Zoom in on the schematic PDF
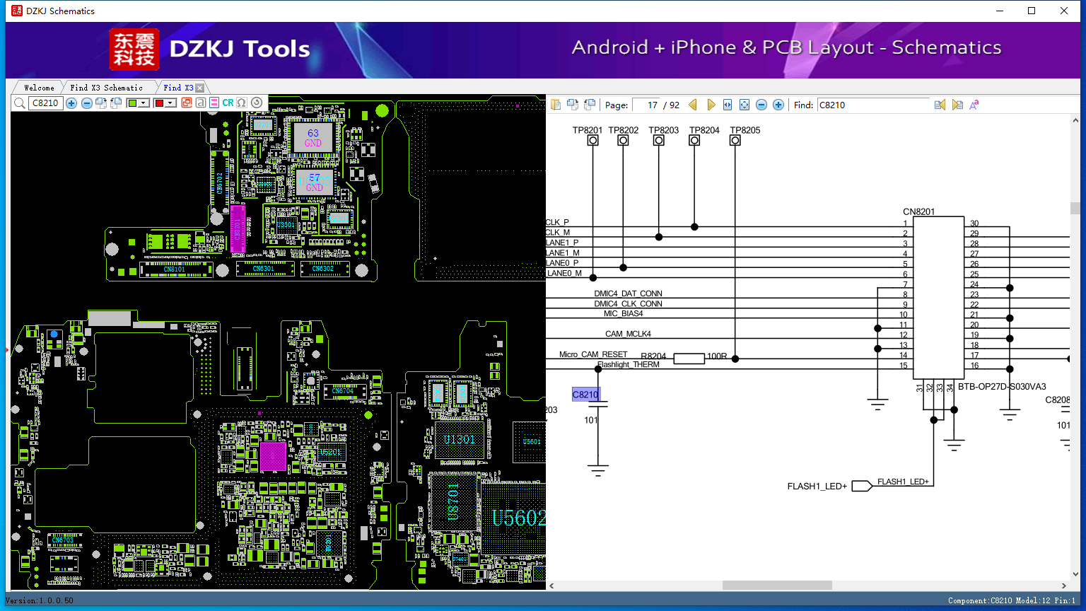Viewport: 1086px width, 611px height. tap(778, 105)
